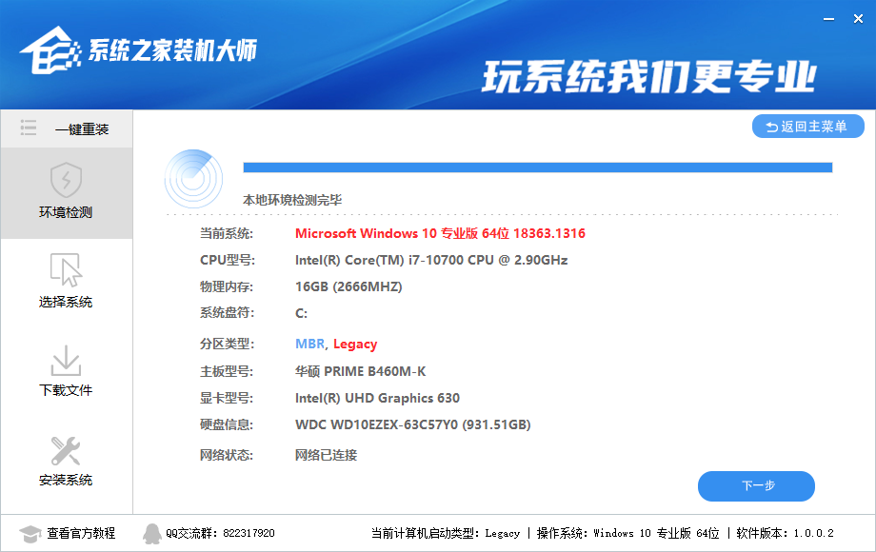
Task: Click the 硬盘信息 label
Action: [227, 424]
